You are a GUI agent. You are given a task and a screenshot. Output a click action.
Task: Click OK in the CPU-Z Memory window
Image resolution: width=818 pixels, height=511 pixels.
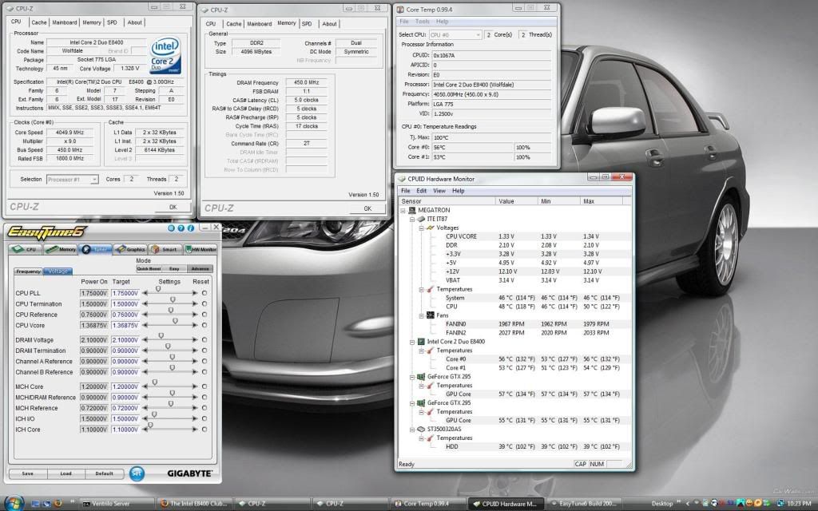point(367,208)
